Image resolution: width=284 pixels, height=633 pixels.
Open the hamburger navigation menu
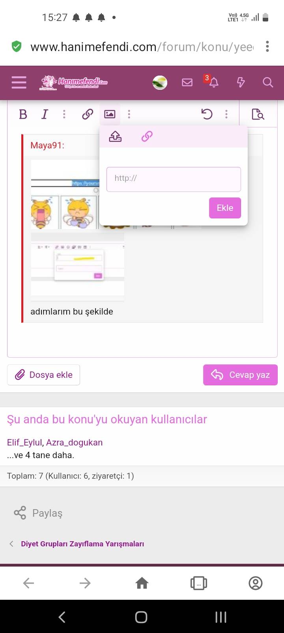(19, 82)
